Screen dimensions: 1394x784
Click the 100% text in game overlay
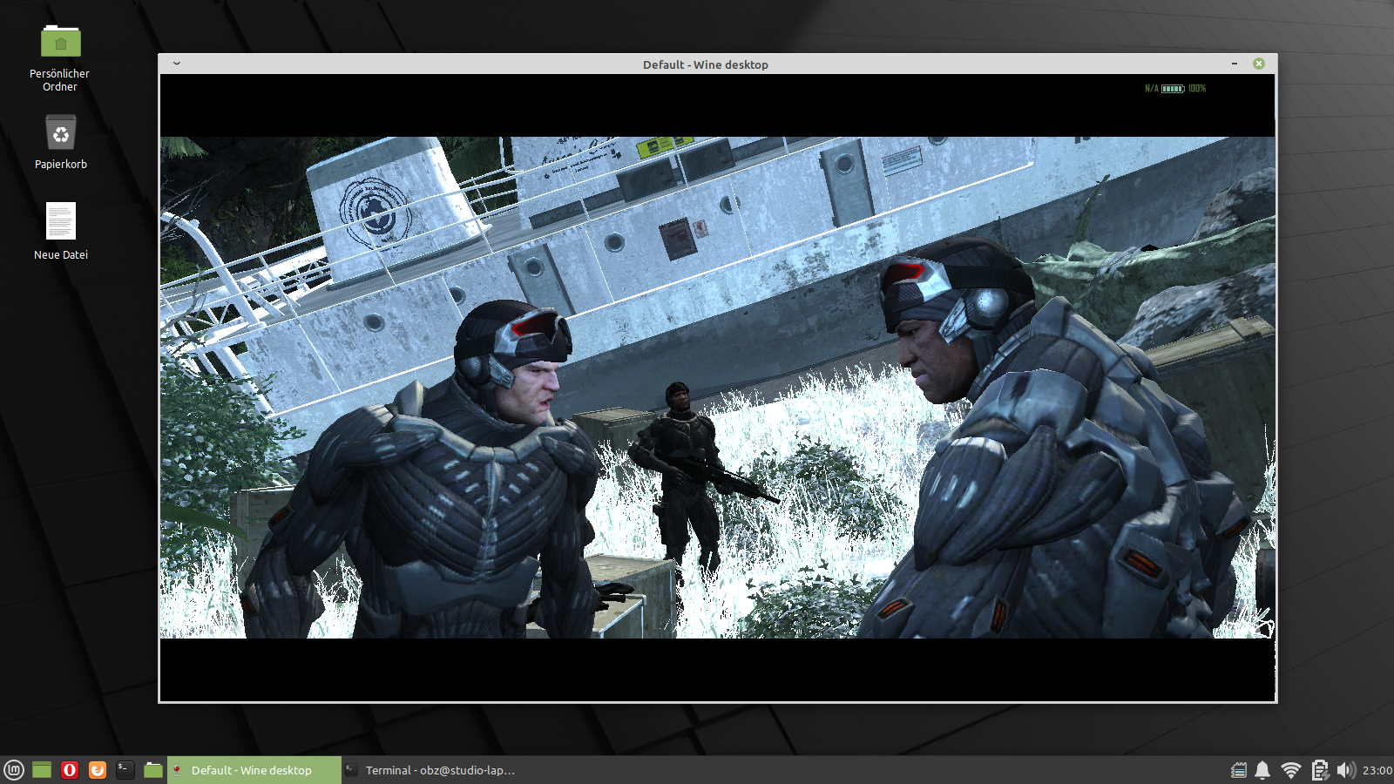pos(1197,88)
